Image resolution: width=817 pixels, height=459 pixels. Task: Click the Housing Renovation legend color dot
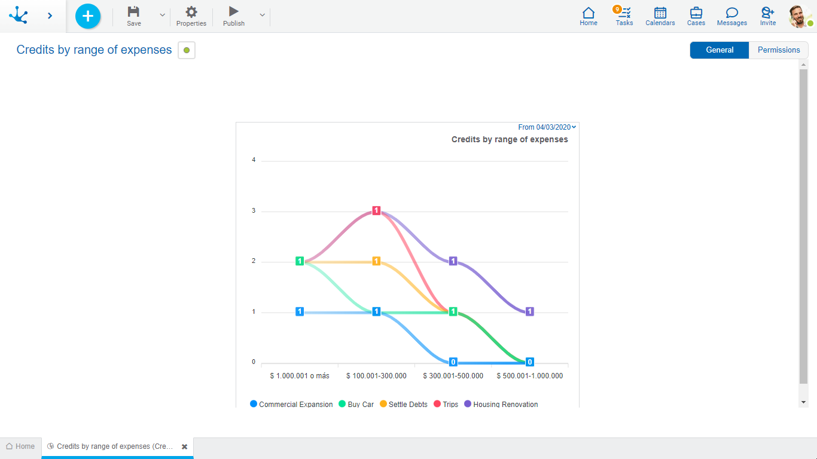click(x=468, y=404)
